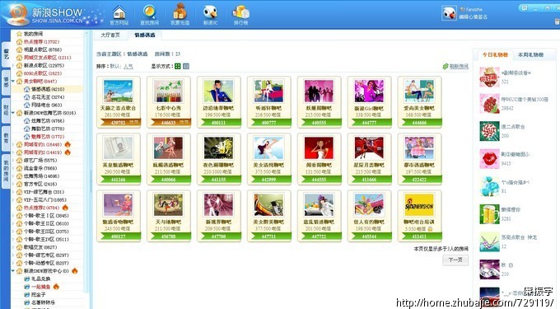Click the star icon beside 我的房间
The width and height of the screenshot is (560, 309).
[x=19, y=34]
